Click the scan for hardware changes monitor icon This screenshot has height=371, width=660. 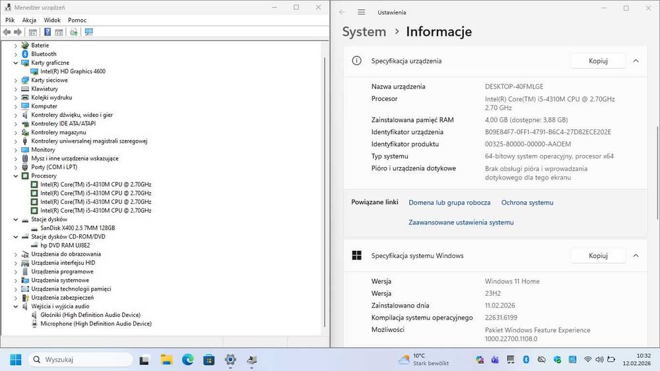coord(89,32)
